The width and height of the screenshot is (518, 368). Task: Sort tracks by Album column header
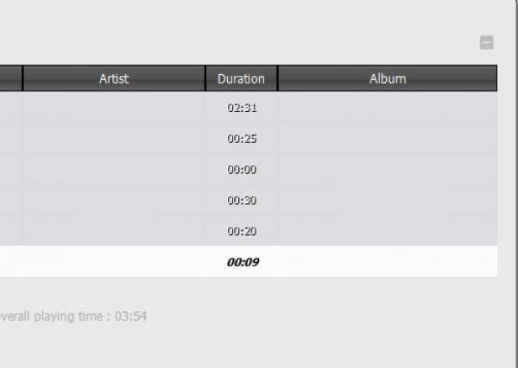[388, 78]
